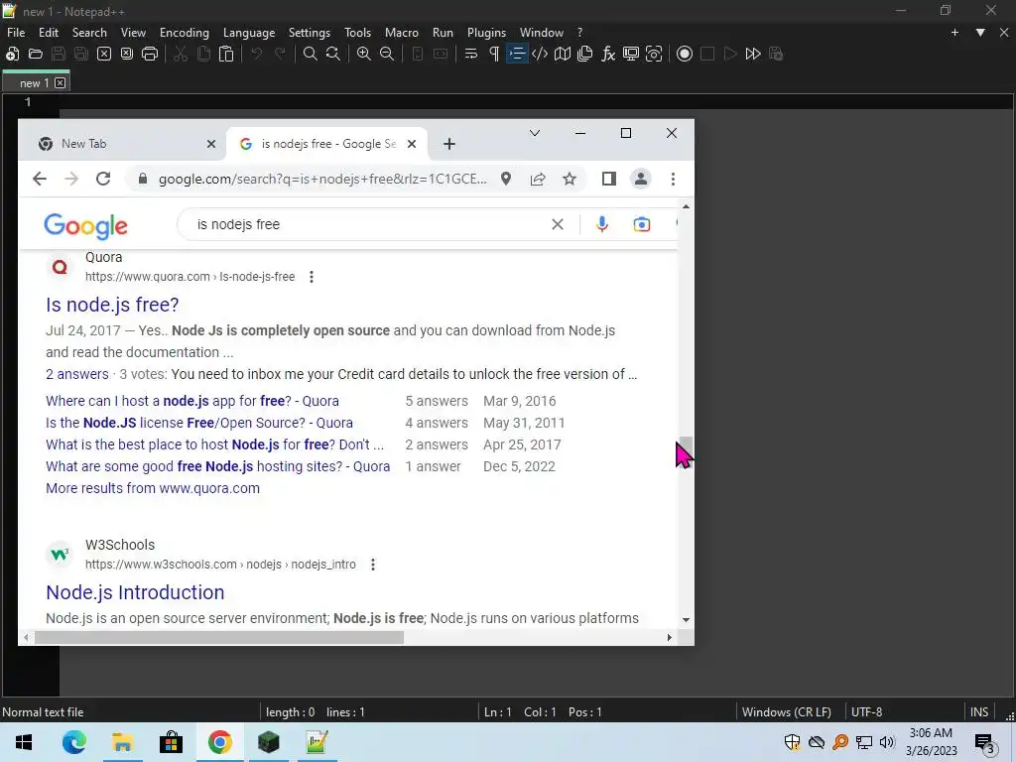Print the document via printer icon
This screenshot has height=762, width=1016.
(150, 54)
